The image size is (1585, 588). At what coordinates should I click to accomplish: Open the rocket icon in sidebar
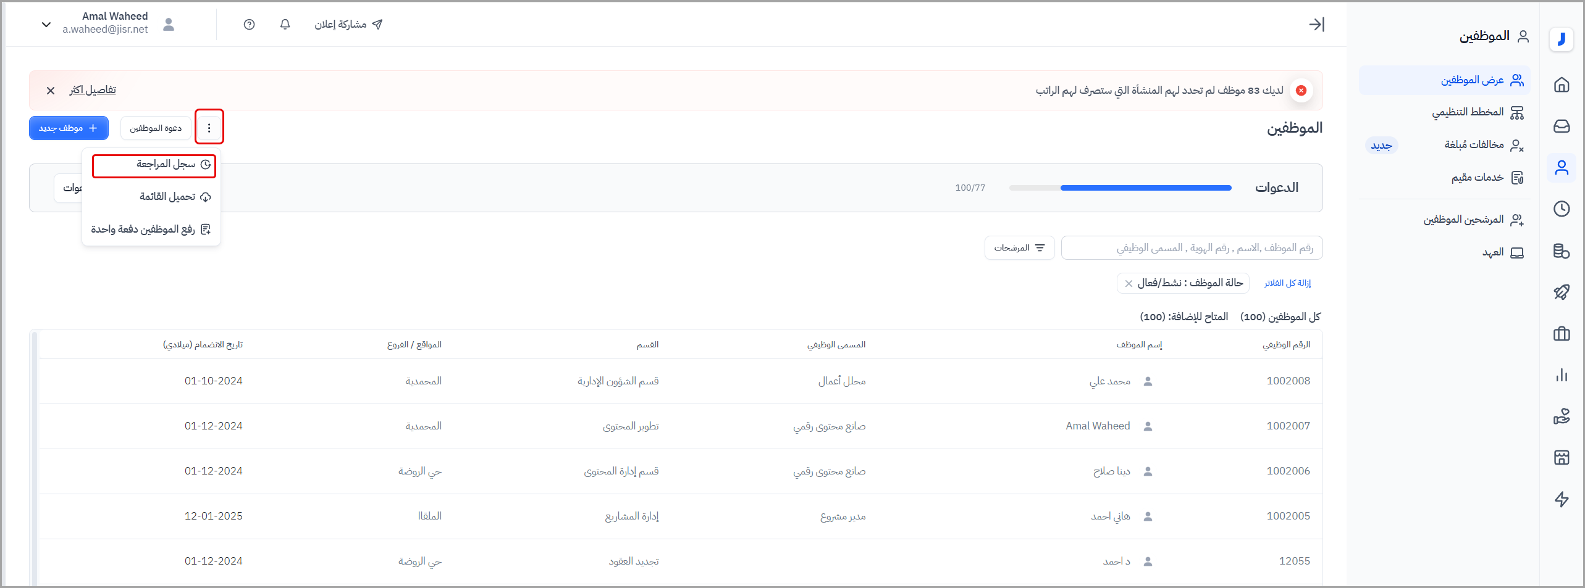pyautogui.click(x=1561, y=292)
